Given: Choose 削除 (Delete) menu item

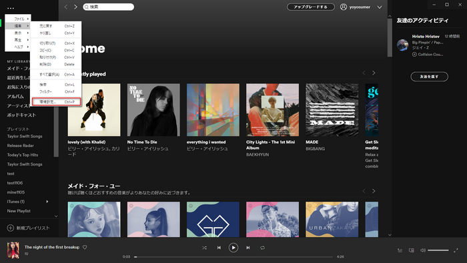Looking at the screenshot, I should click(x=56, y=64).
